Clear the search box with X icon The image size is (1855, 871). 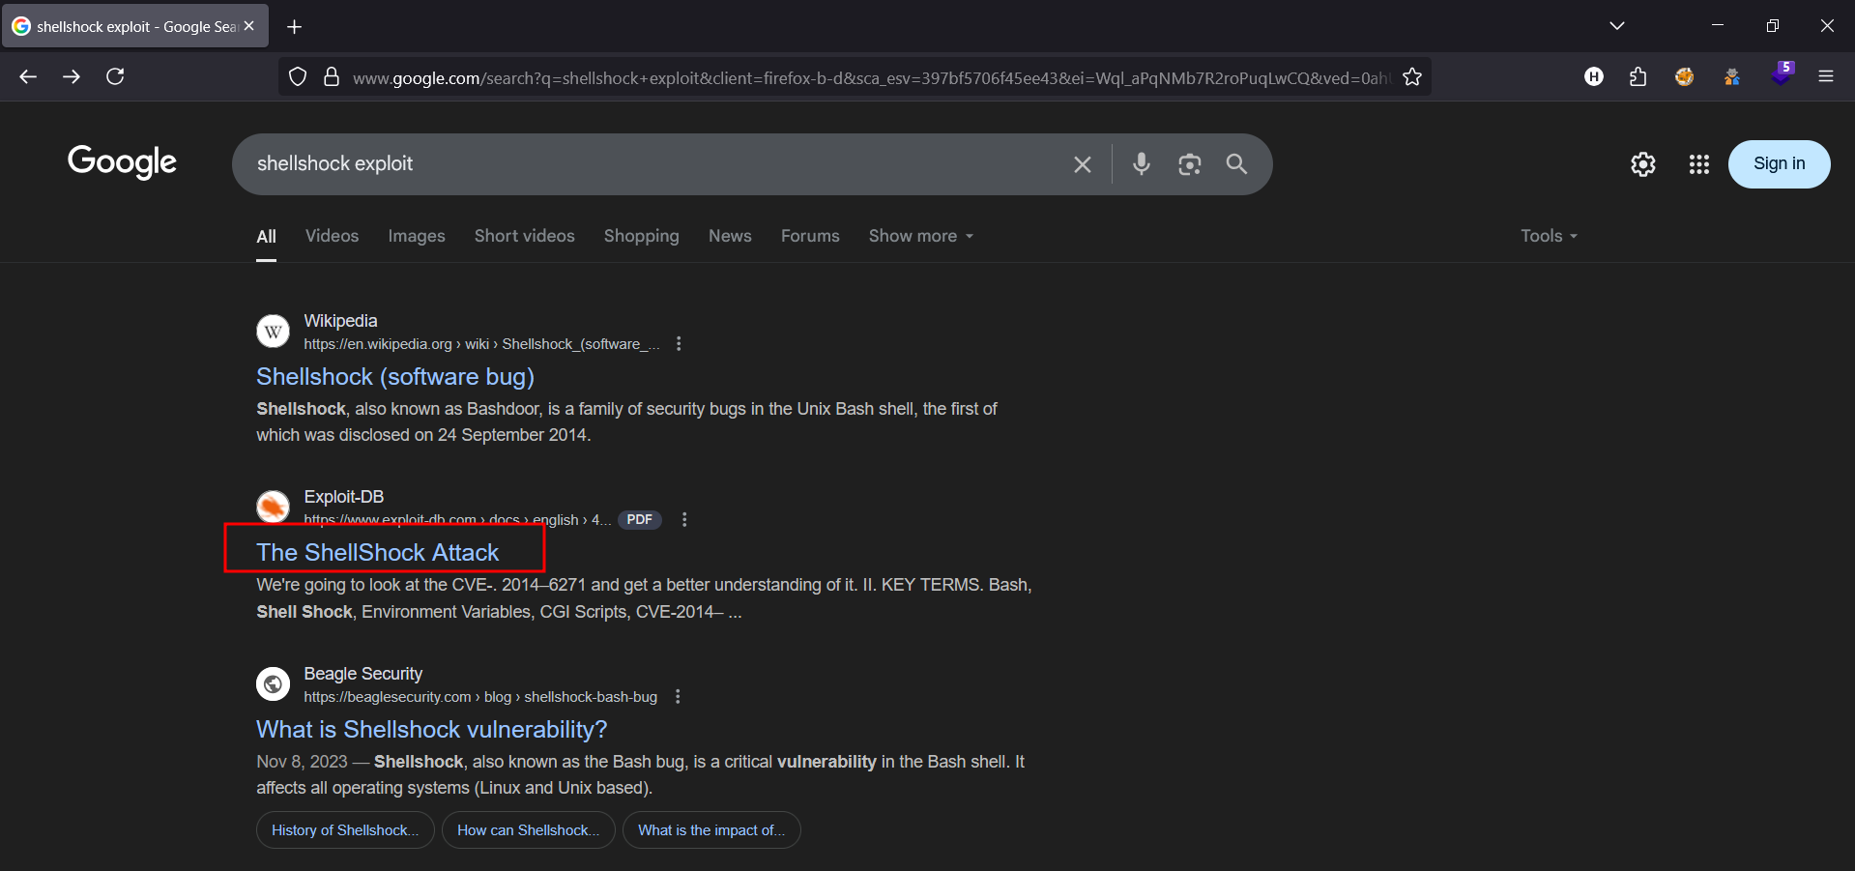point(1082,165)
